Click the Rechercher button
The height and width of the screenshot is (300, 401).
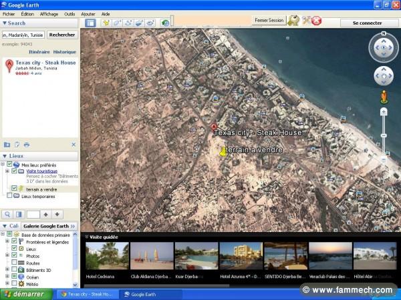[x=62, y=35]
